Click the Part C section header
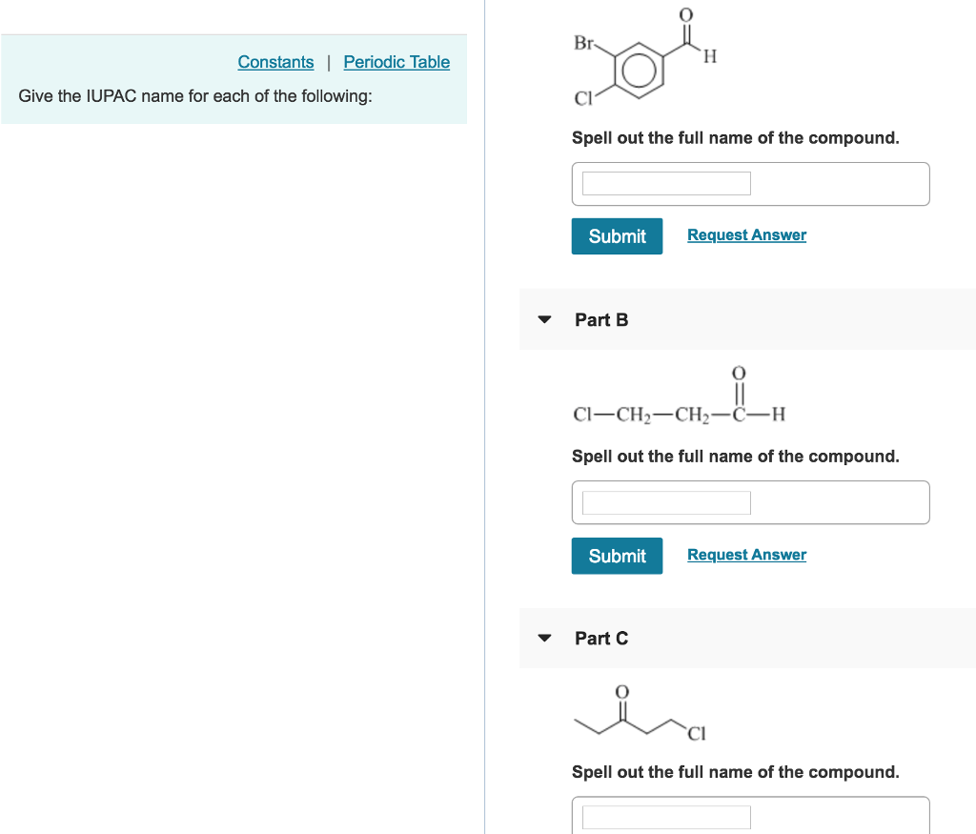The image size is (976, 834). tap(601, 639)
